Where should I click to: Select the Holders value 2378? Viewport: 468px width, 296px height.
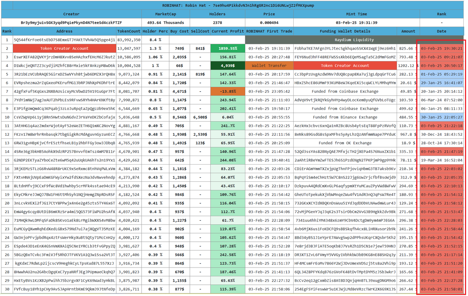point(218,23)
